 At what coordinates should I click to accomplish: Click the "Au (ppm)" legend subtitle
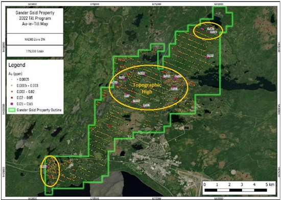pyautogui.click(x=15, y=74)
